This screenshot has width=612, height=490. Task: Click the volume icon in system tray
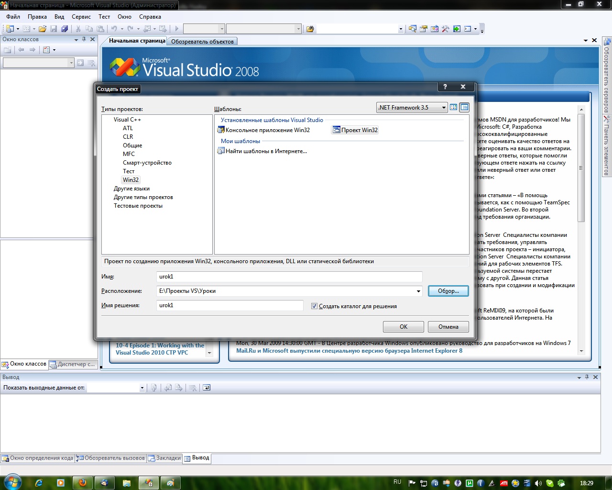pos(538,483)
